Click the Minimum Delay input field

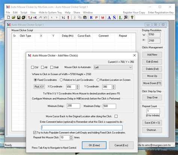point(74,106)
